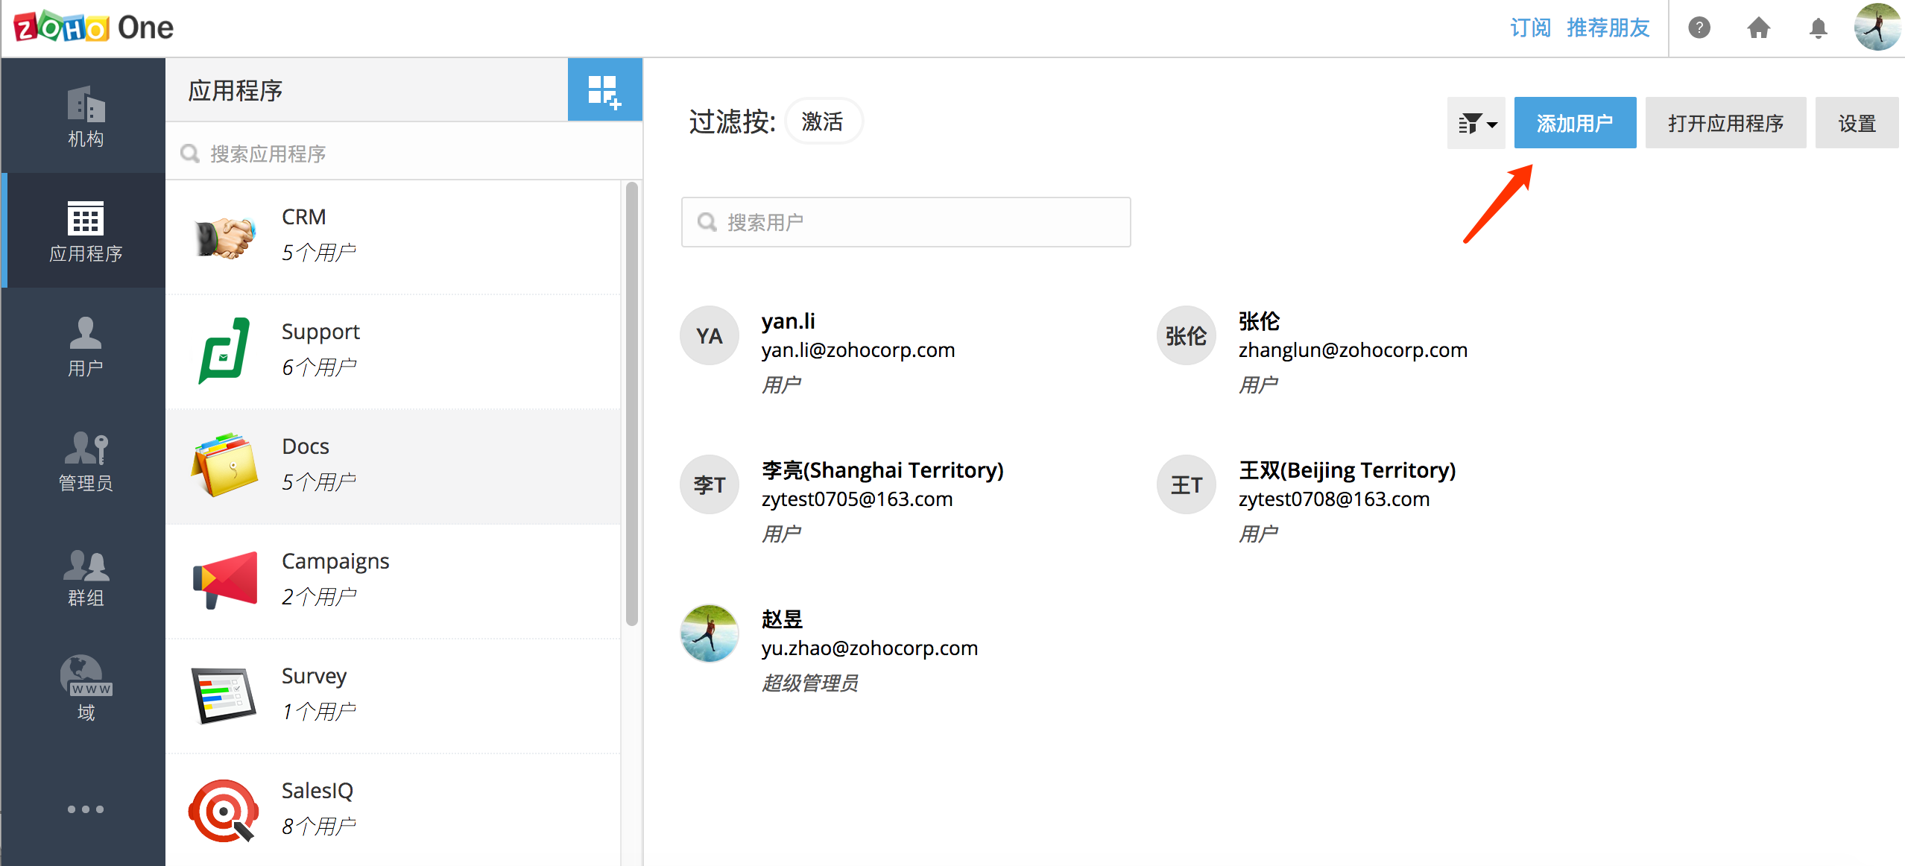
Task: Click the 激活 filter tag
Action: [822, 121]
